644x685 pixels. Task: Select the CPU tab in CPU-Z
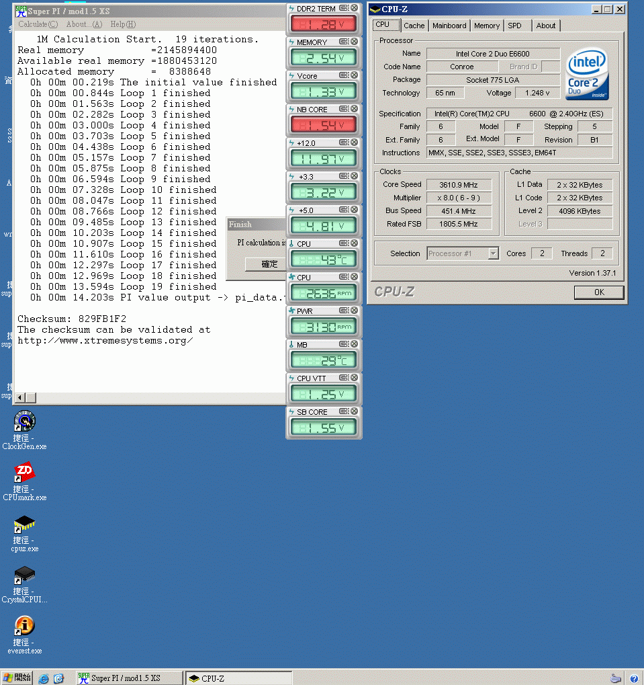pos(386,24)
